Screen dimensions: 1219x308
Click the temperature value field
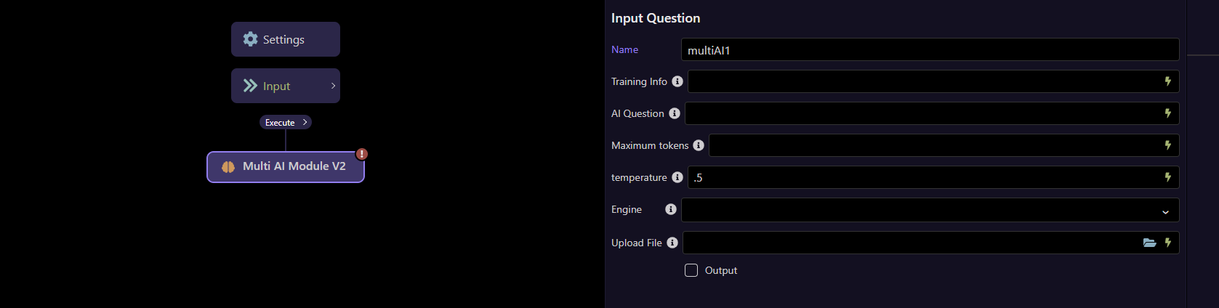[x=922, y=177]
